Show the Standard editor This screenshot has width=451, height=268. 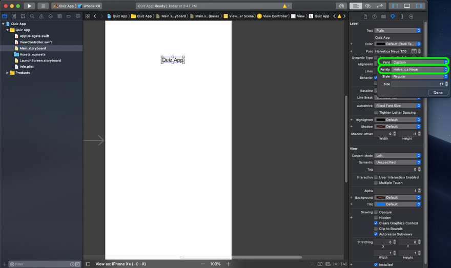356,6
